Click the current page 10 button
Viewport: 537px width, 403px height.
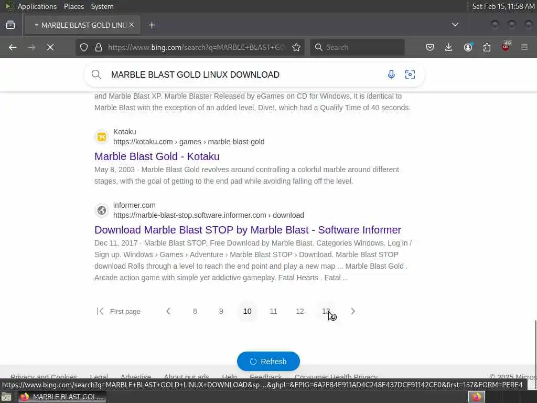tap(248, 311)
